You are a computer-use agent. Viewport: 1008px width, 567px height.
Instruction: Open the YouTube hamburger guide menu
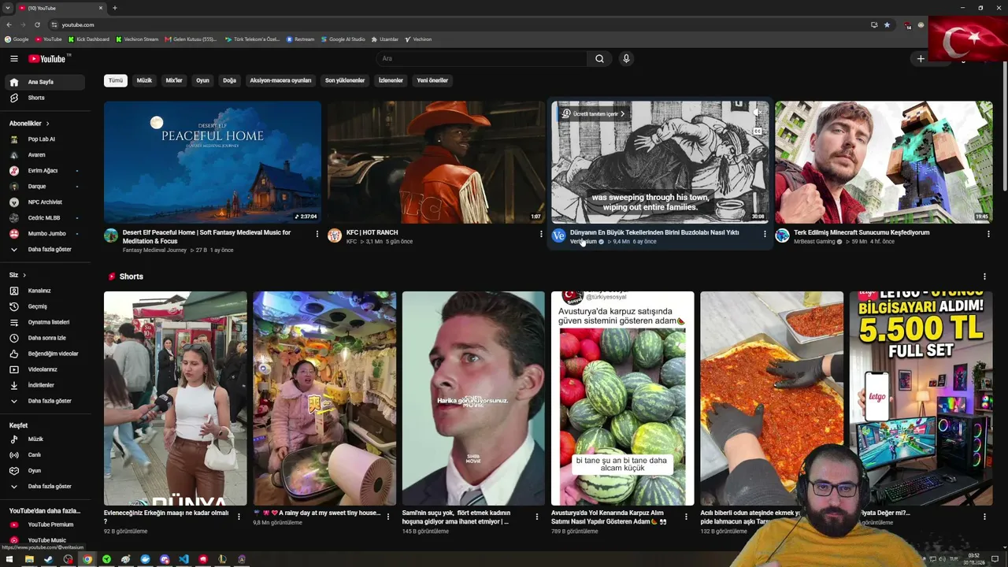click(x=13, y=58)
